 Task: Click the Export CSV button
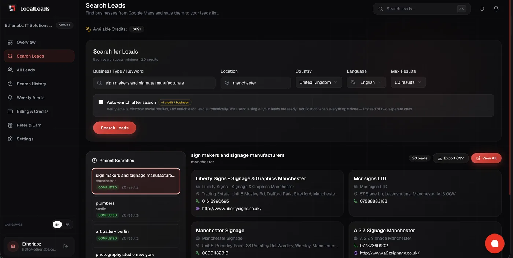[451, 158]
